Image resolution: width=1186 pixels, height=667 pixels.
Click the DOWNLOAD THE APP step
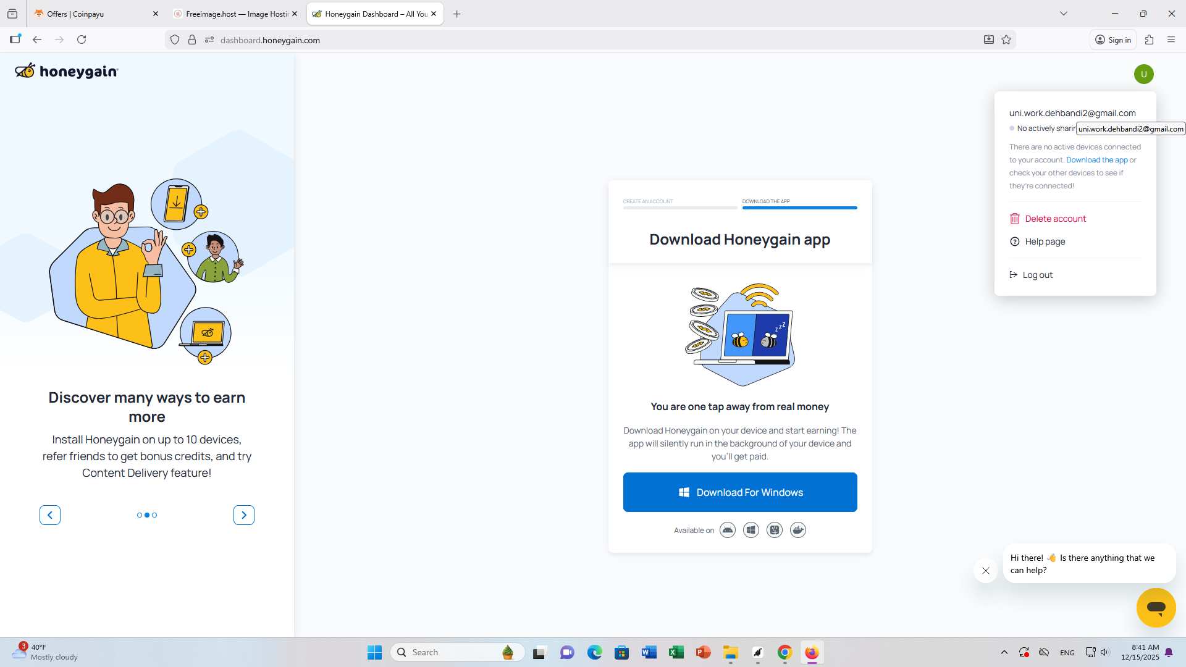[799, 204]
